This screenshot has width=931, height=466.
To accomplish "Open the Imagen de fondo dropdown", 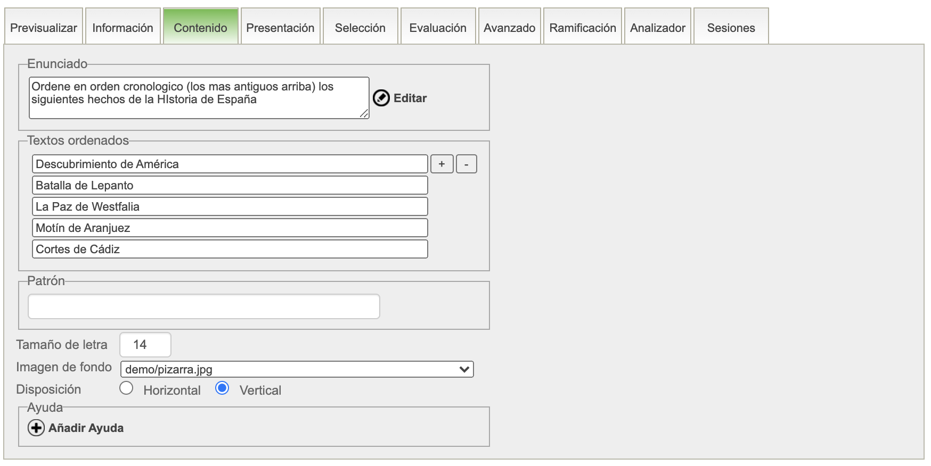I will (297, 369).
